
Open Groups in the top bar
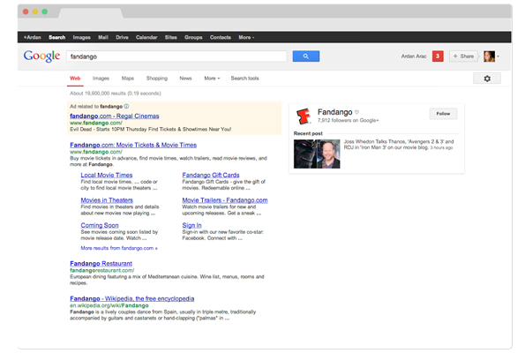point(193,38)
